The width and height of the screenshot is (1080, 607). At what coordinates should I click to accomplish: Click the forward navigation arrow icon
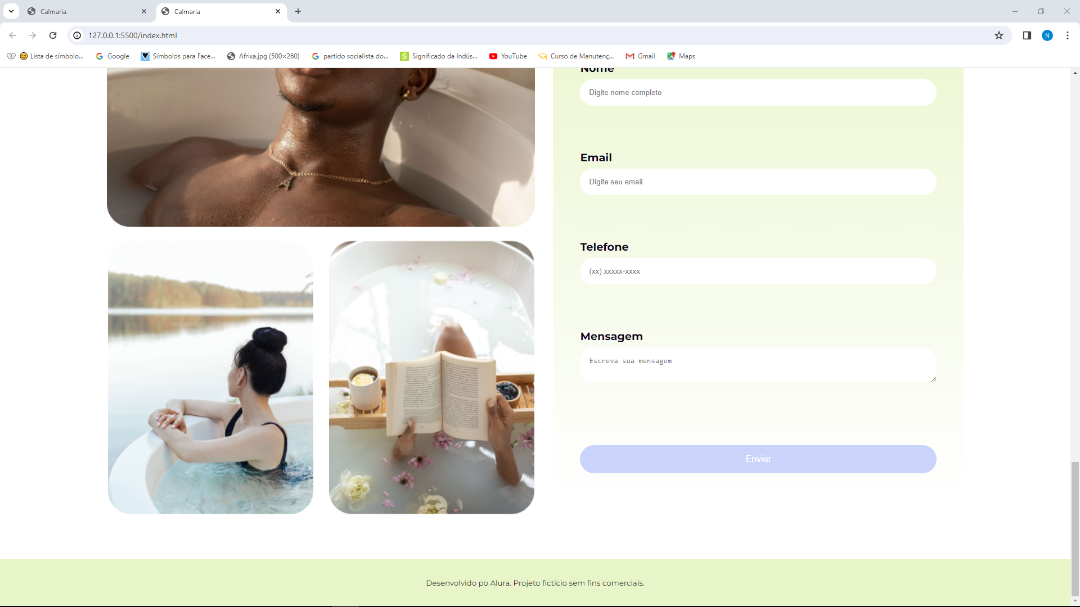pos(33,35)
